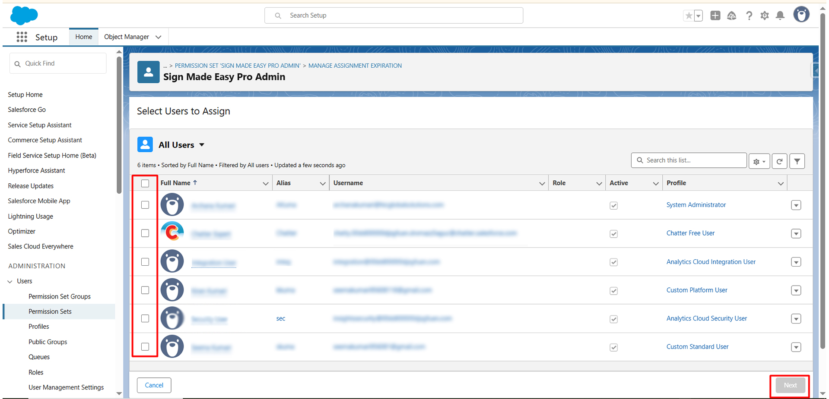Image resolution: width=829 pixels, height=399 pixels.
Task: Switch to the Object Manager tab
Action: [x=127, y=37]
